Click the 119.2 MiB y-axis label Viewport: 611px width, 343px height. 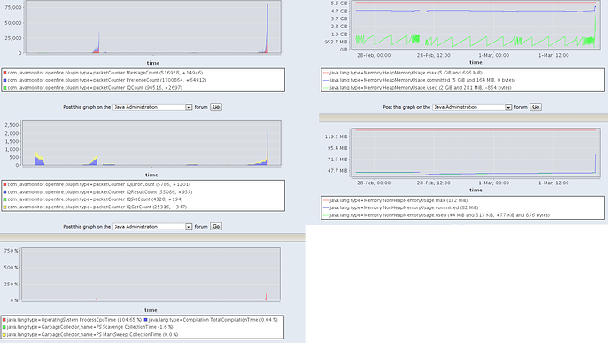[336, 136]
